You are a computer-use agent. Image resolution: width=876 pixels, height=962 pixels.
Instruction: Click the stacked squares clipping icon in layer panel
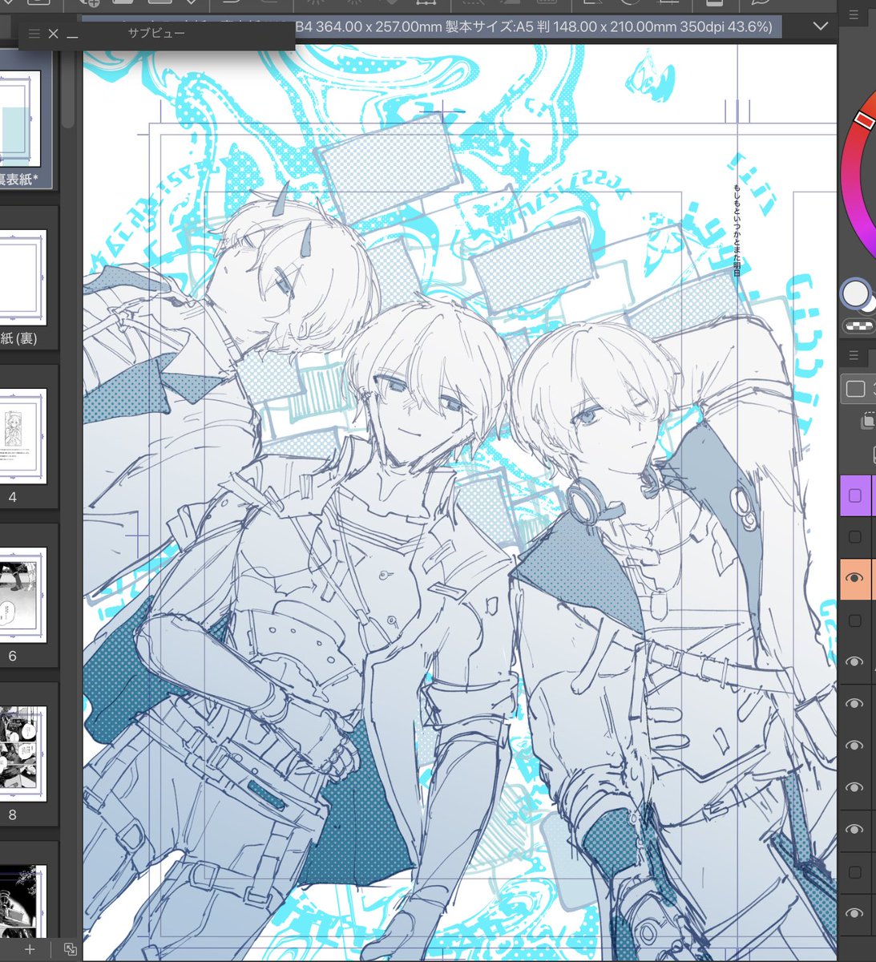(868, 421)
